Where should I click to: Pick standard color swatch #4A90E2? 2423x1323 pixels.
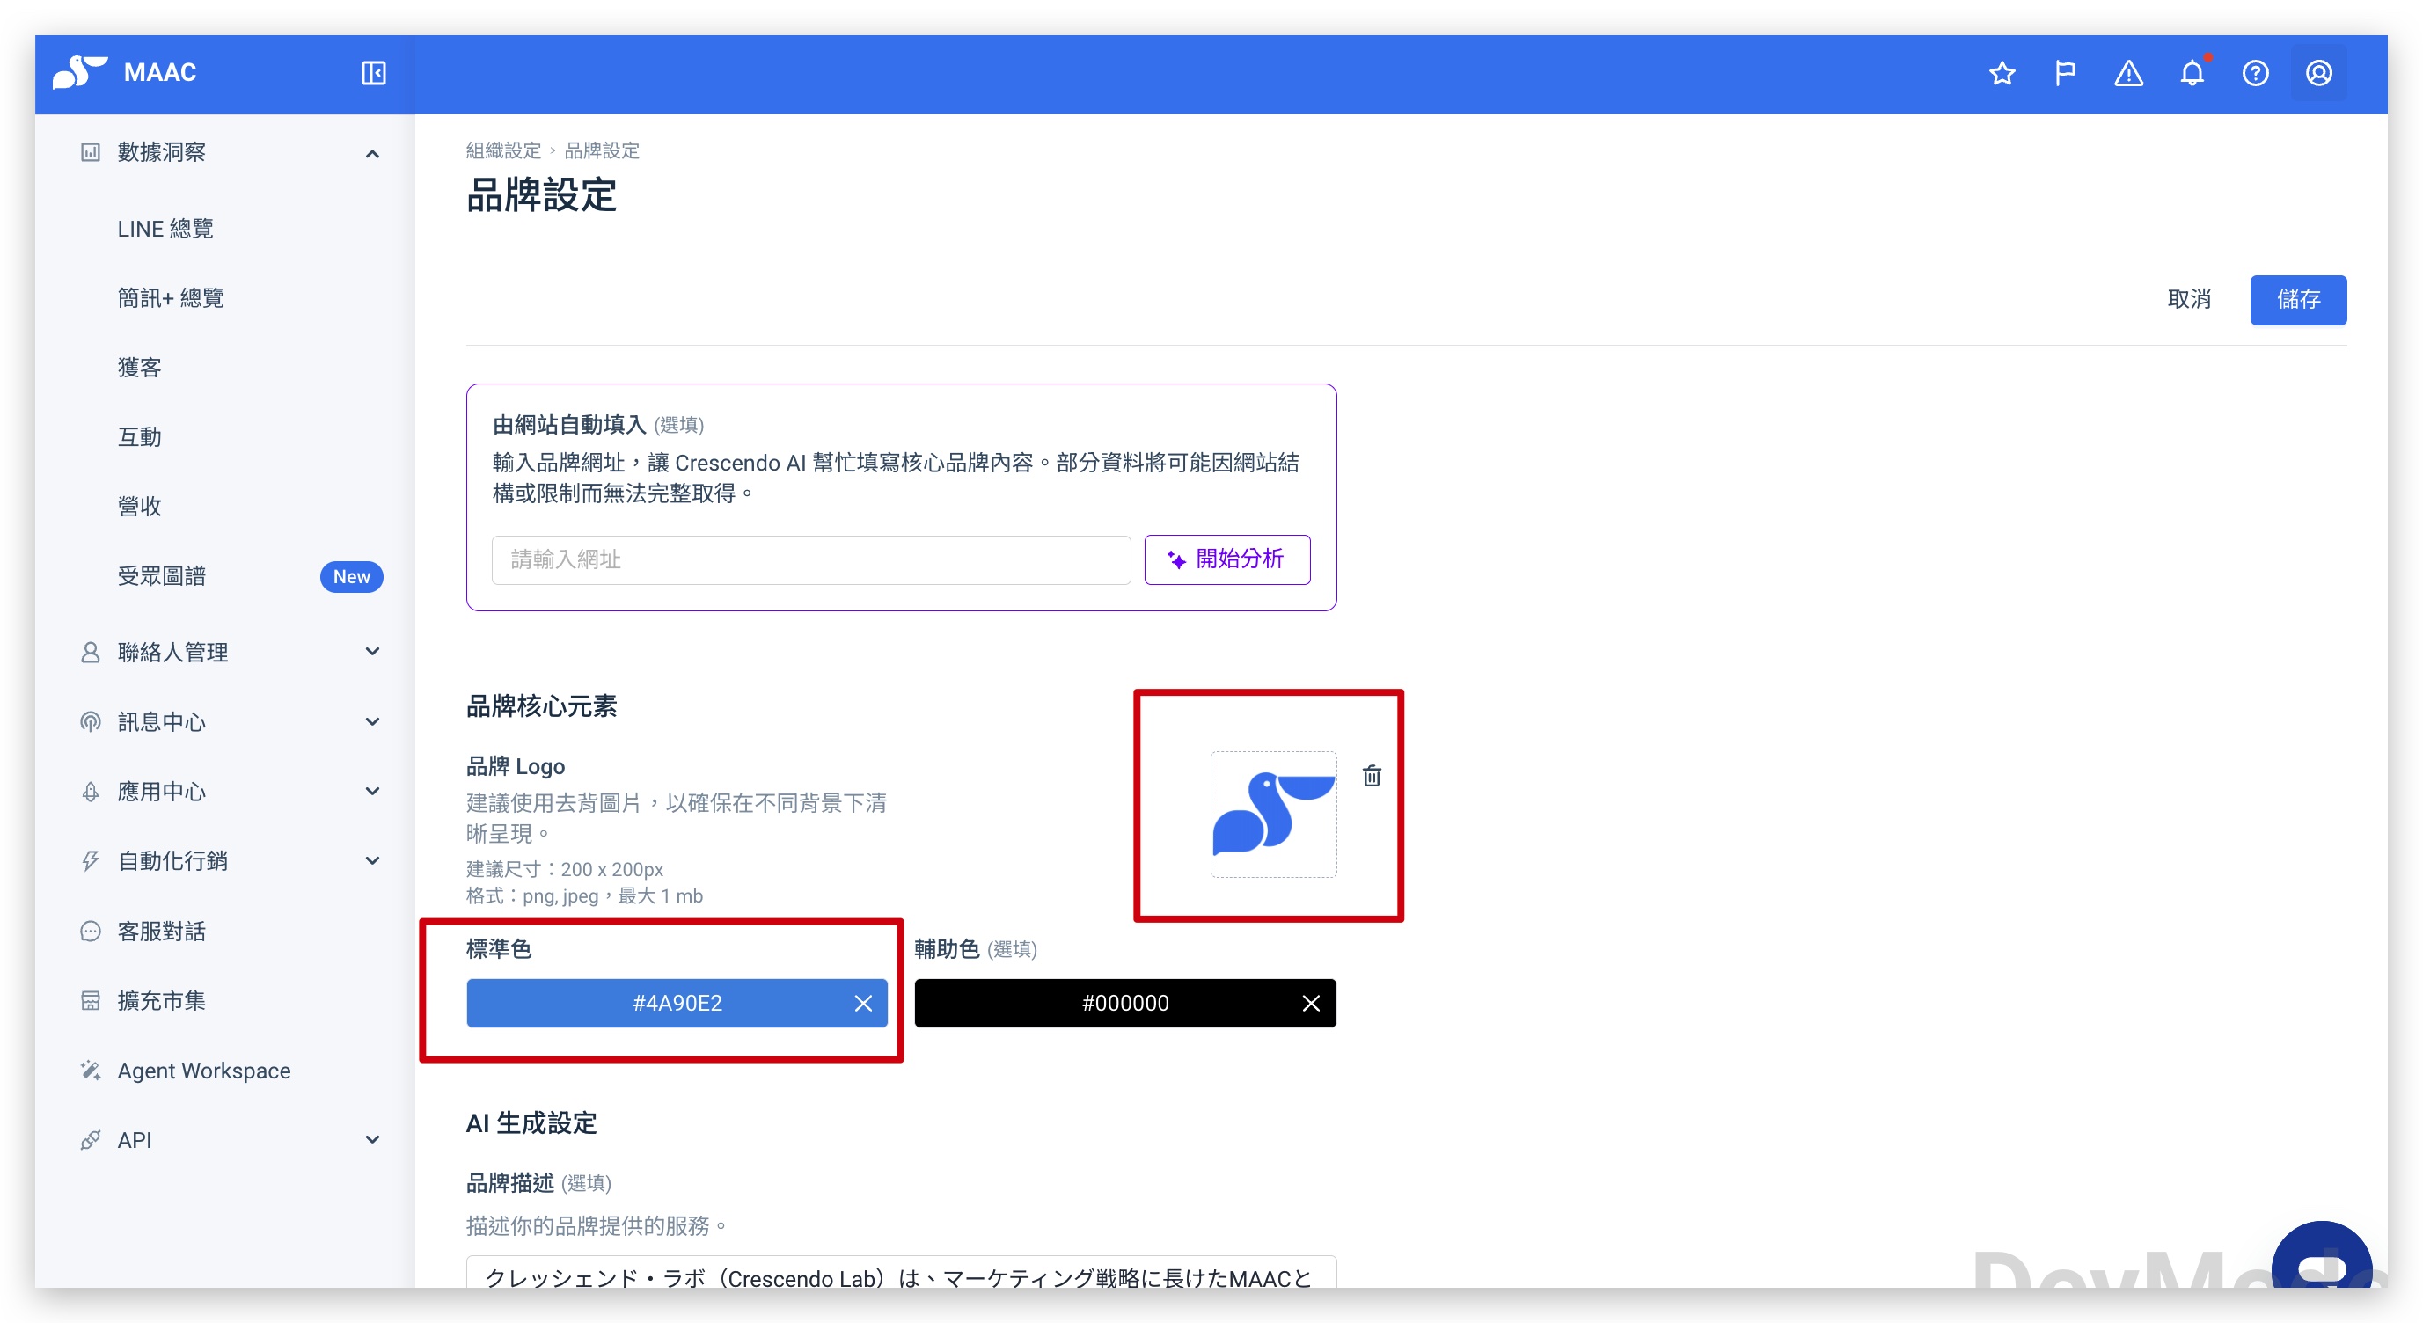[x=677, y=1004]
